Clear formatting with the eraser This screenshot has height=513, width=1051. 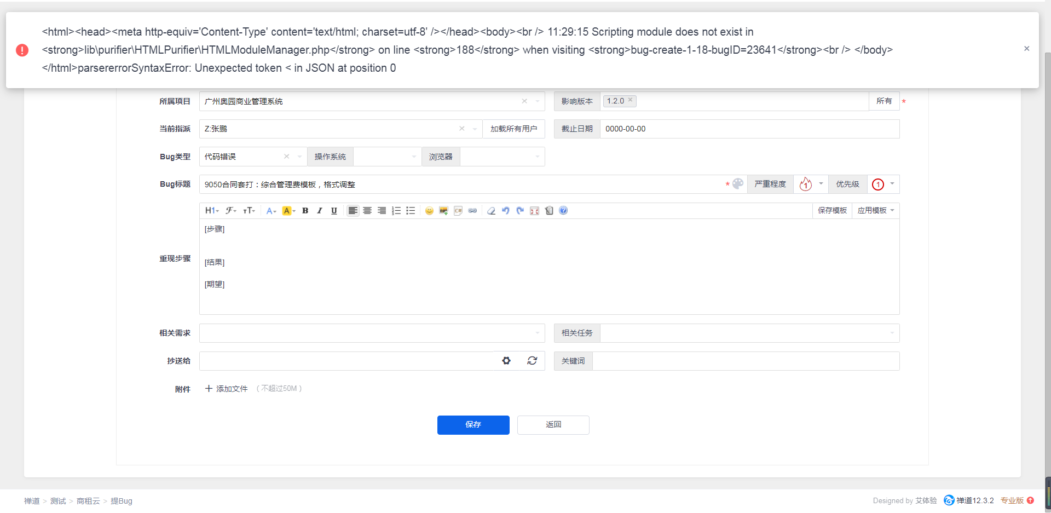pos(491,211)
